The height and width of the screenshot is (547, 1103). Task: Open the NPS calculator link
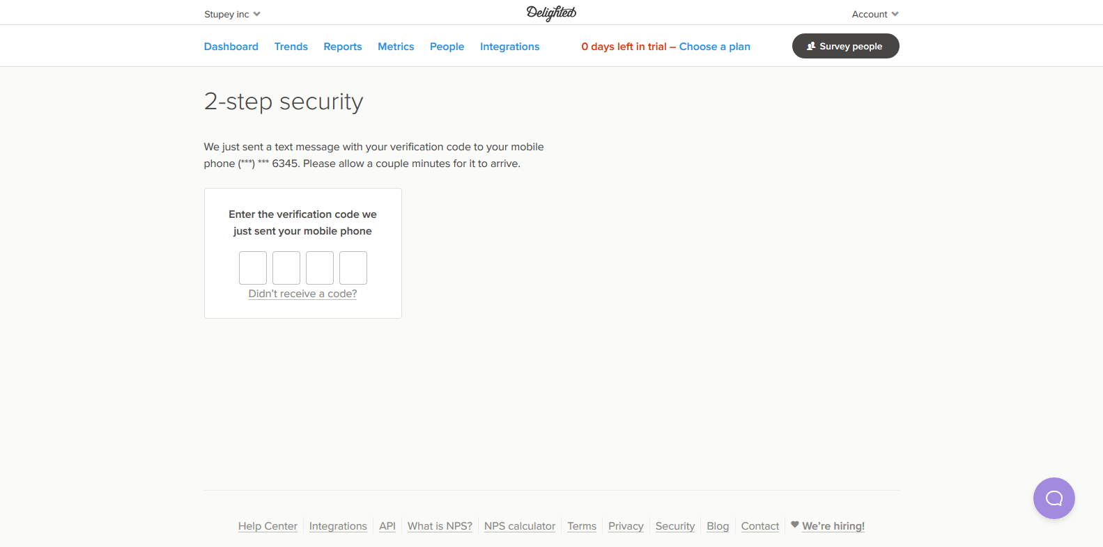tap(520, 526)
